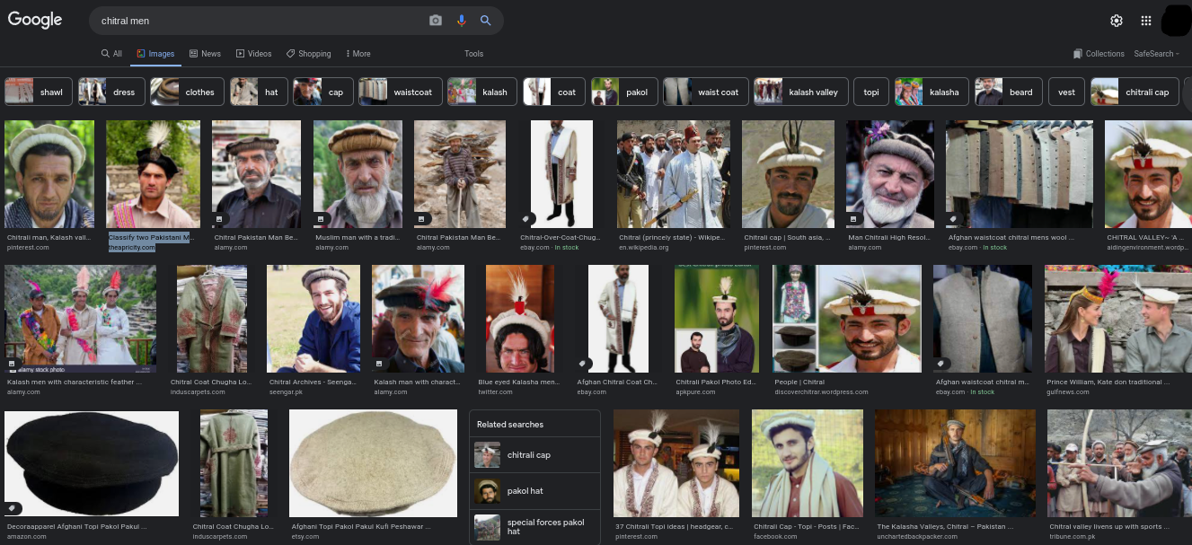
Task: Open Chitral Archives - Seengar image
Action: [x=313, y=319]
